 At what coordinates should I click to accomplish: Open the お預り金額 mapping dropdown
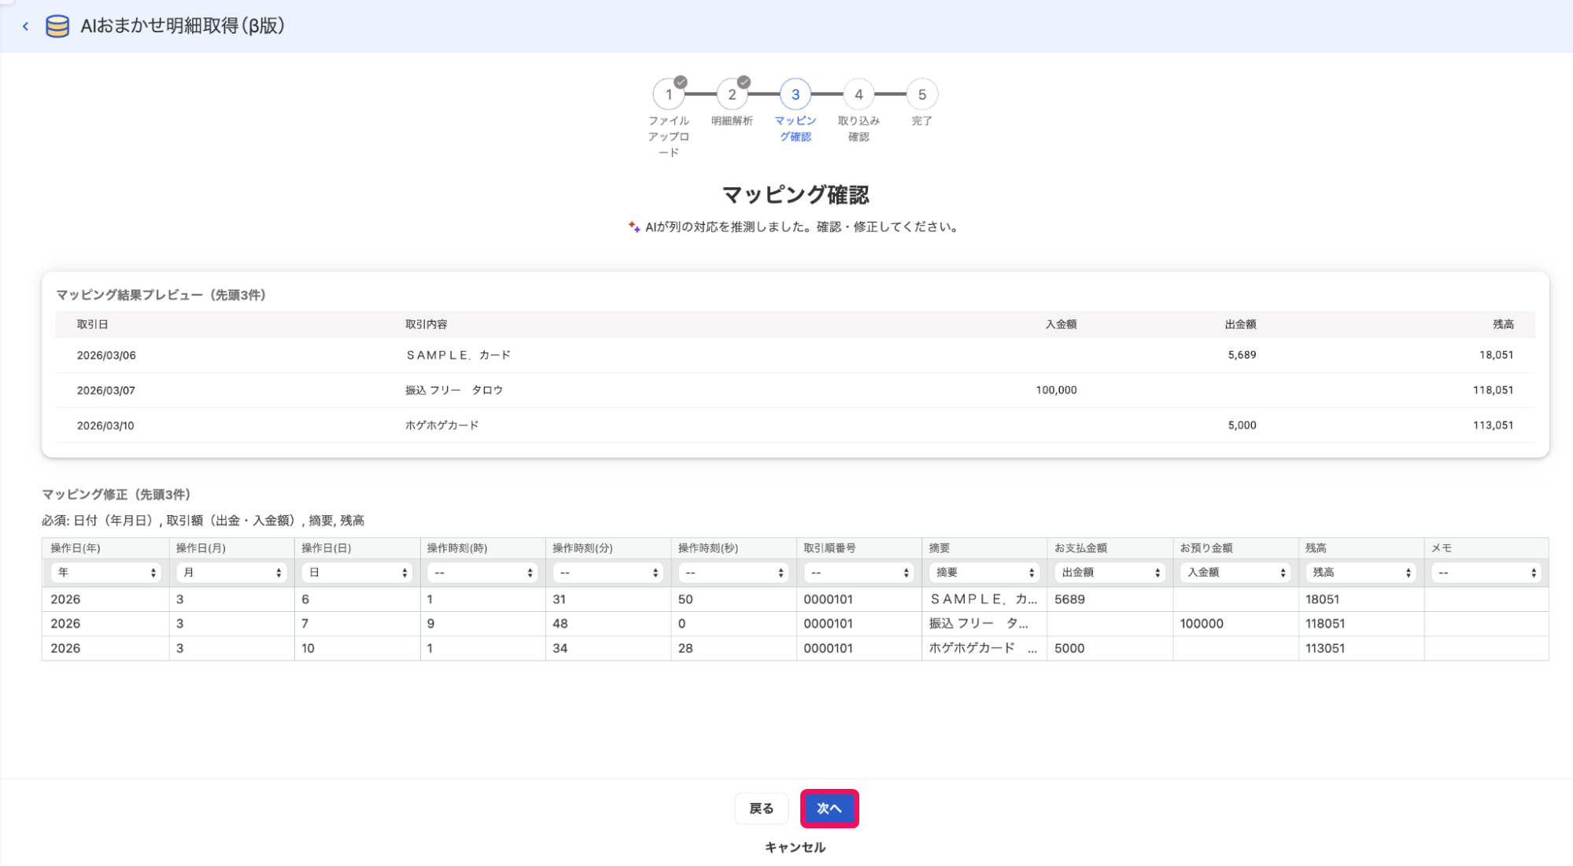[x=1235, y=573]
